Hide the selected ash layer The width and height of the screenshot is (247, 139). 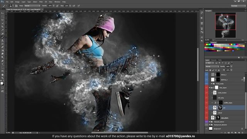point(206,108)
